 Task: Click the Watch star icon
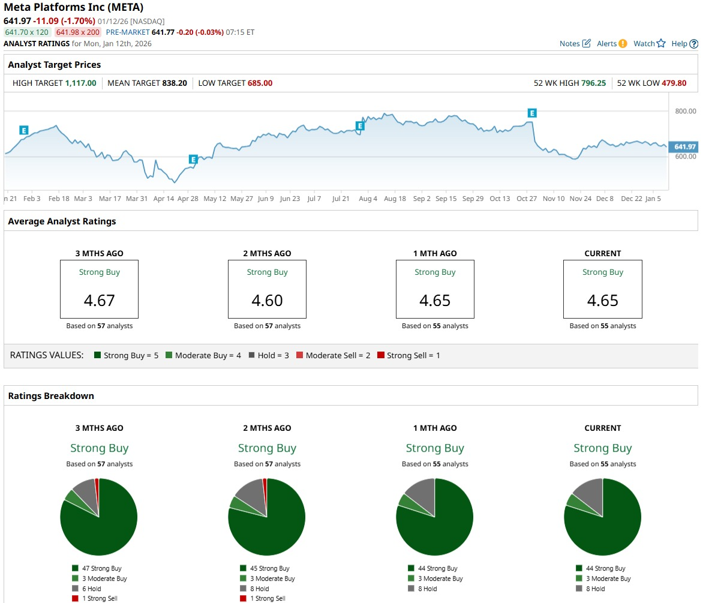(x=661, y=43)
